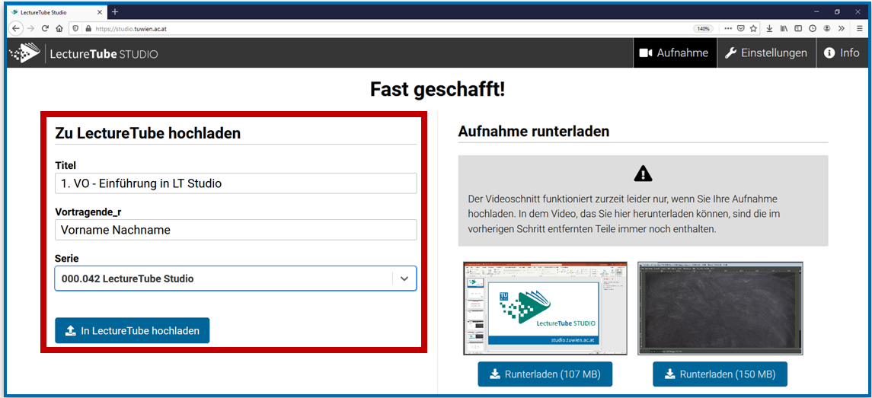Open the Einstellungen menu item

click(766, 53)
